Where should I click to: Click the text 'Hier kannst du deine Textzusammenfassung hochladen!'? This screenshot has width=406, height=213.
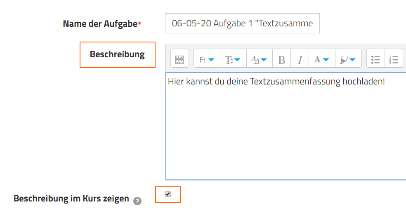pyautogui.click(x=276, y=82)
